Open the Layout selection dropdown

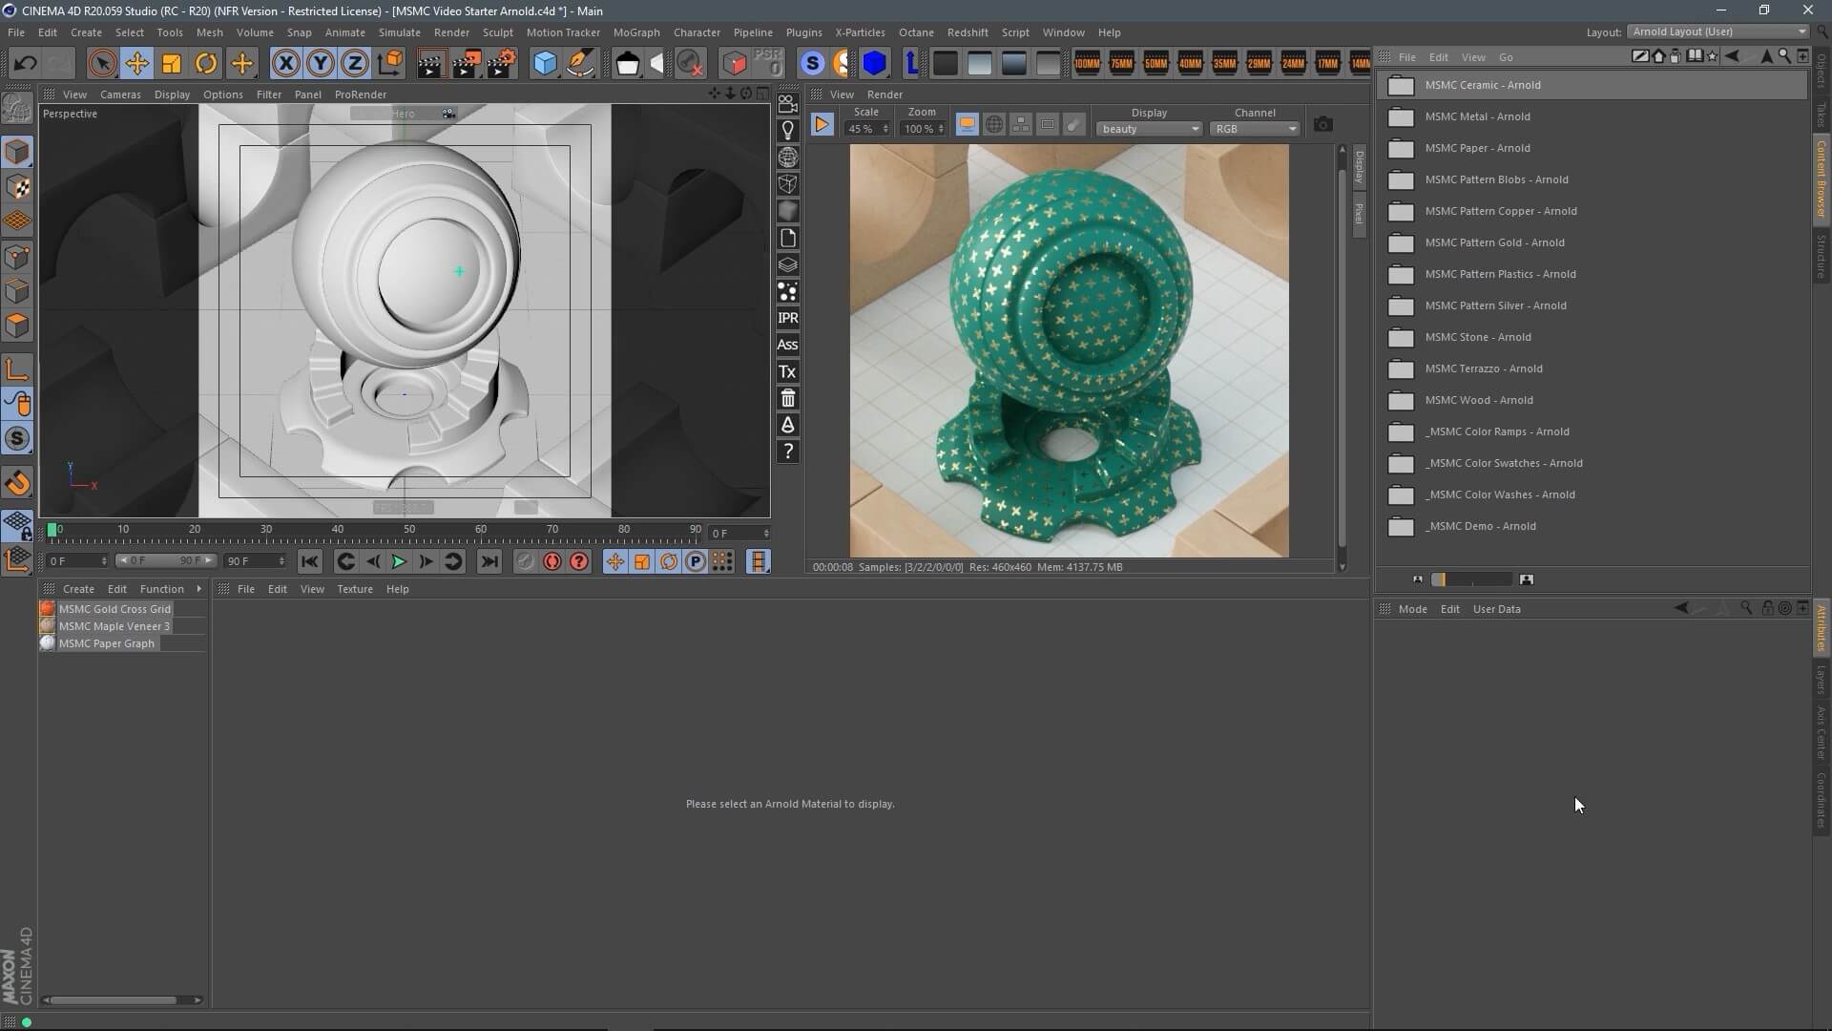coord(1718,32)
